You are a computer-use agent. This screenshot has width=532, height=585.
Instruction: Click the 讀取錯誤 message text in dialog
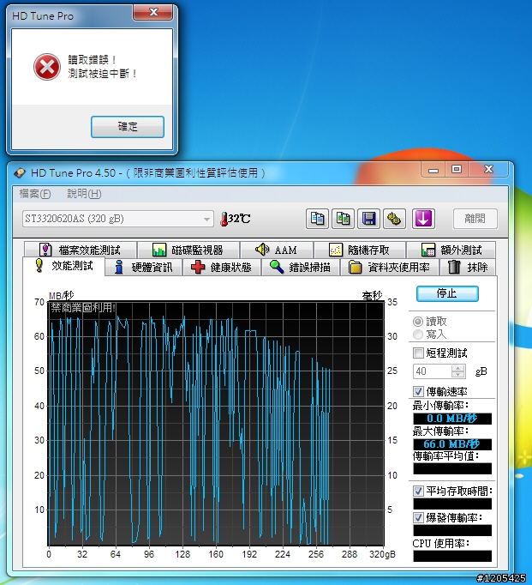pos(92,60)
